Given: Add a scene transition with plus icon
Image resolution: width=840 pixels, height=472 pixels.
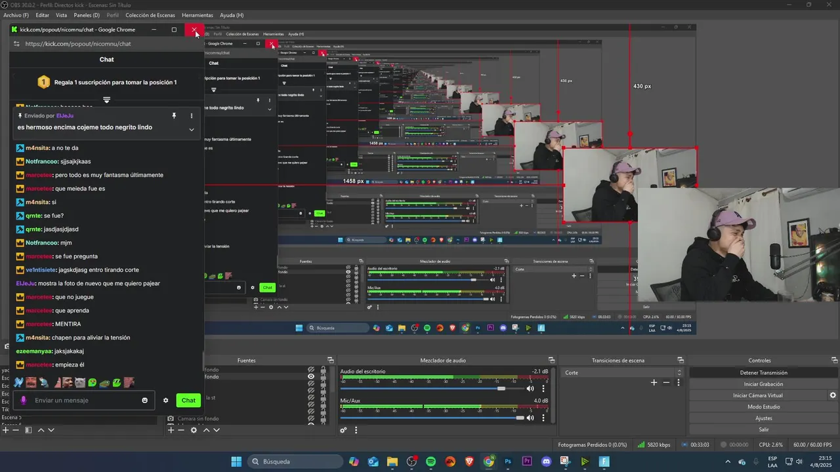Looking at the screenshot, I should click(654, 382).
